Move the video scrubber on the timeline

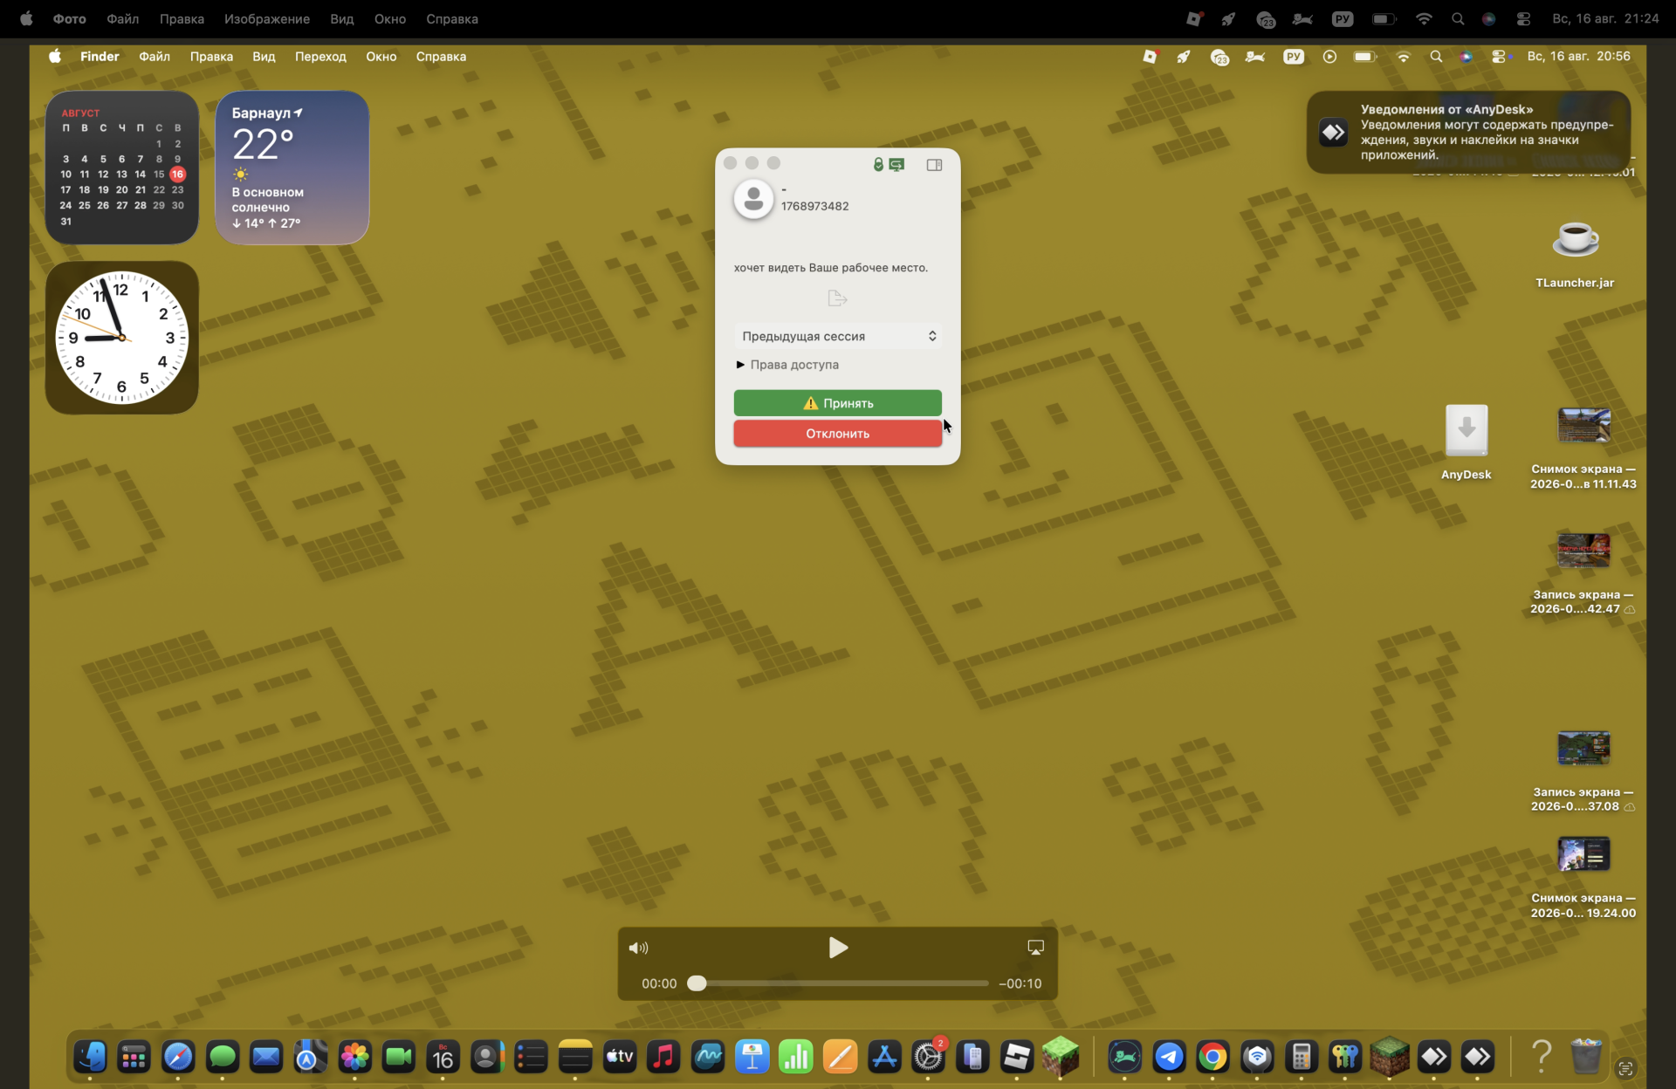697,983
